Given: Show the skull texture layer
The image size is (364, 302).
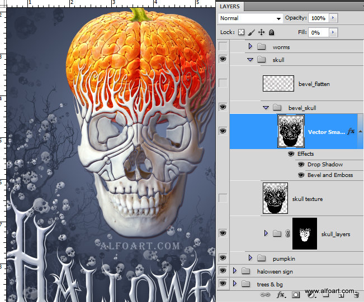Looking at the screenshot, I should [x=223, y=198].
